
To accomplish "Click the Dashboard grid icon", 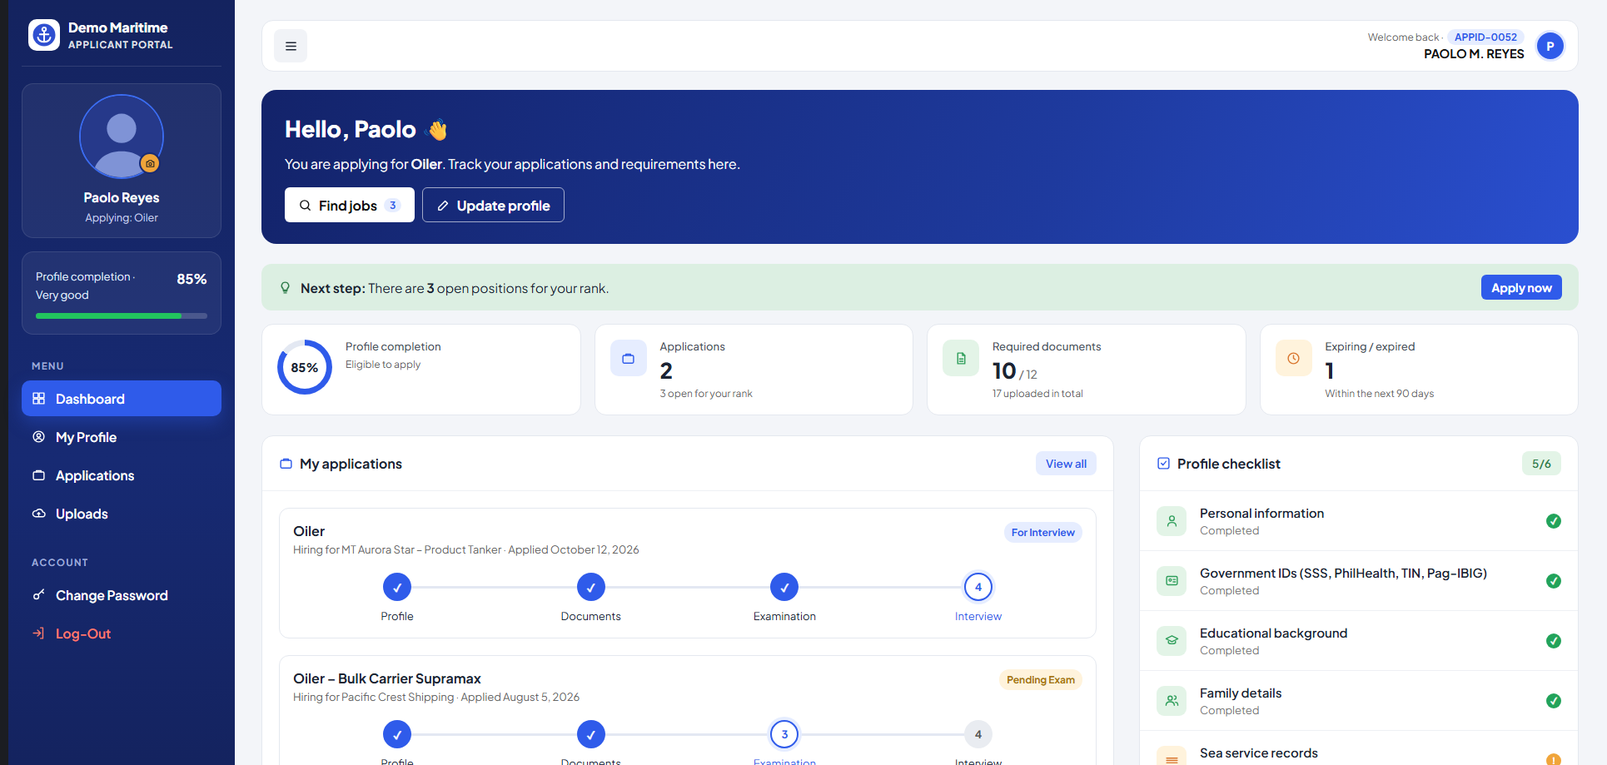I will tap(38, 399).
